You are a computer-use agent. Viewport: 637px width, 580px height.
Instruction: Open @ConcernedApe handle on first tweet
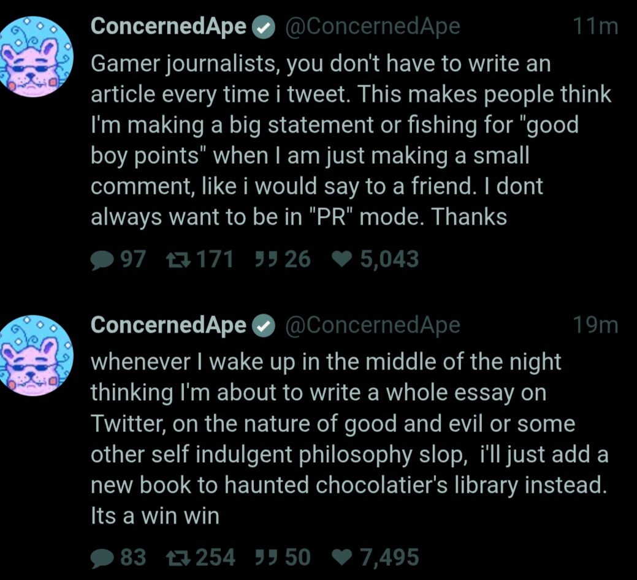click(x=373, y=27)
